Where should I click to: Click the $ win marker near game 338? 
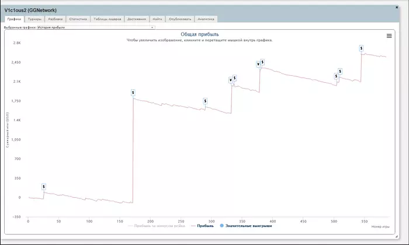pyautogui.click(x=234, y=78)
